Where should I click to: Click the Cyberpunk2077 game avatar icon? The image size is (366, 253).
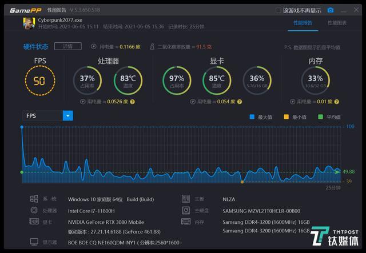[x=27, y=22]
